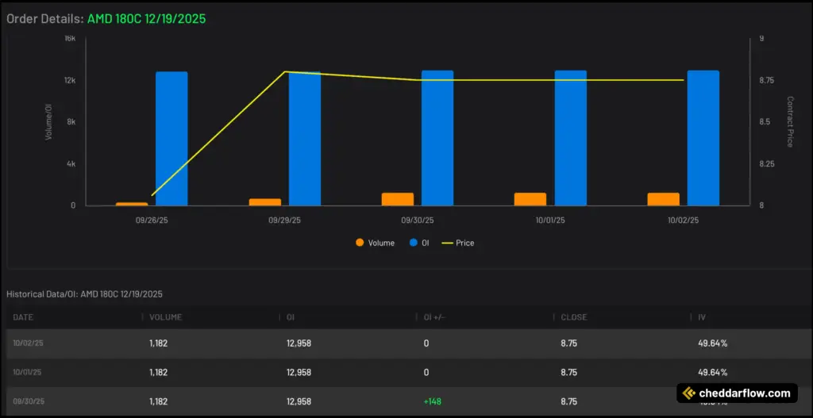Click the 09/30/25 x-axis date label
This screenshot has height=418, width=813.
[418, 221]
